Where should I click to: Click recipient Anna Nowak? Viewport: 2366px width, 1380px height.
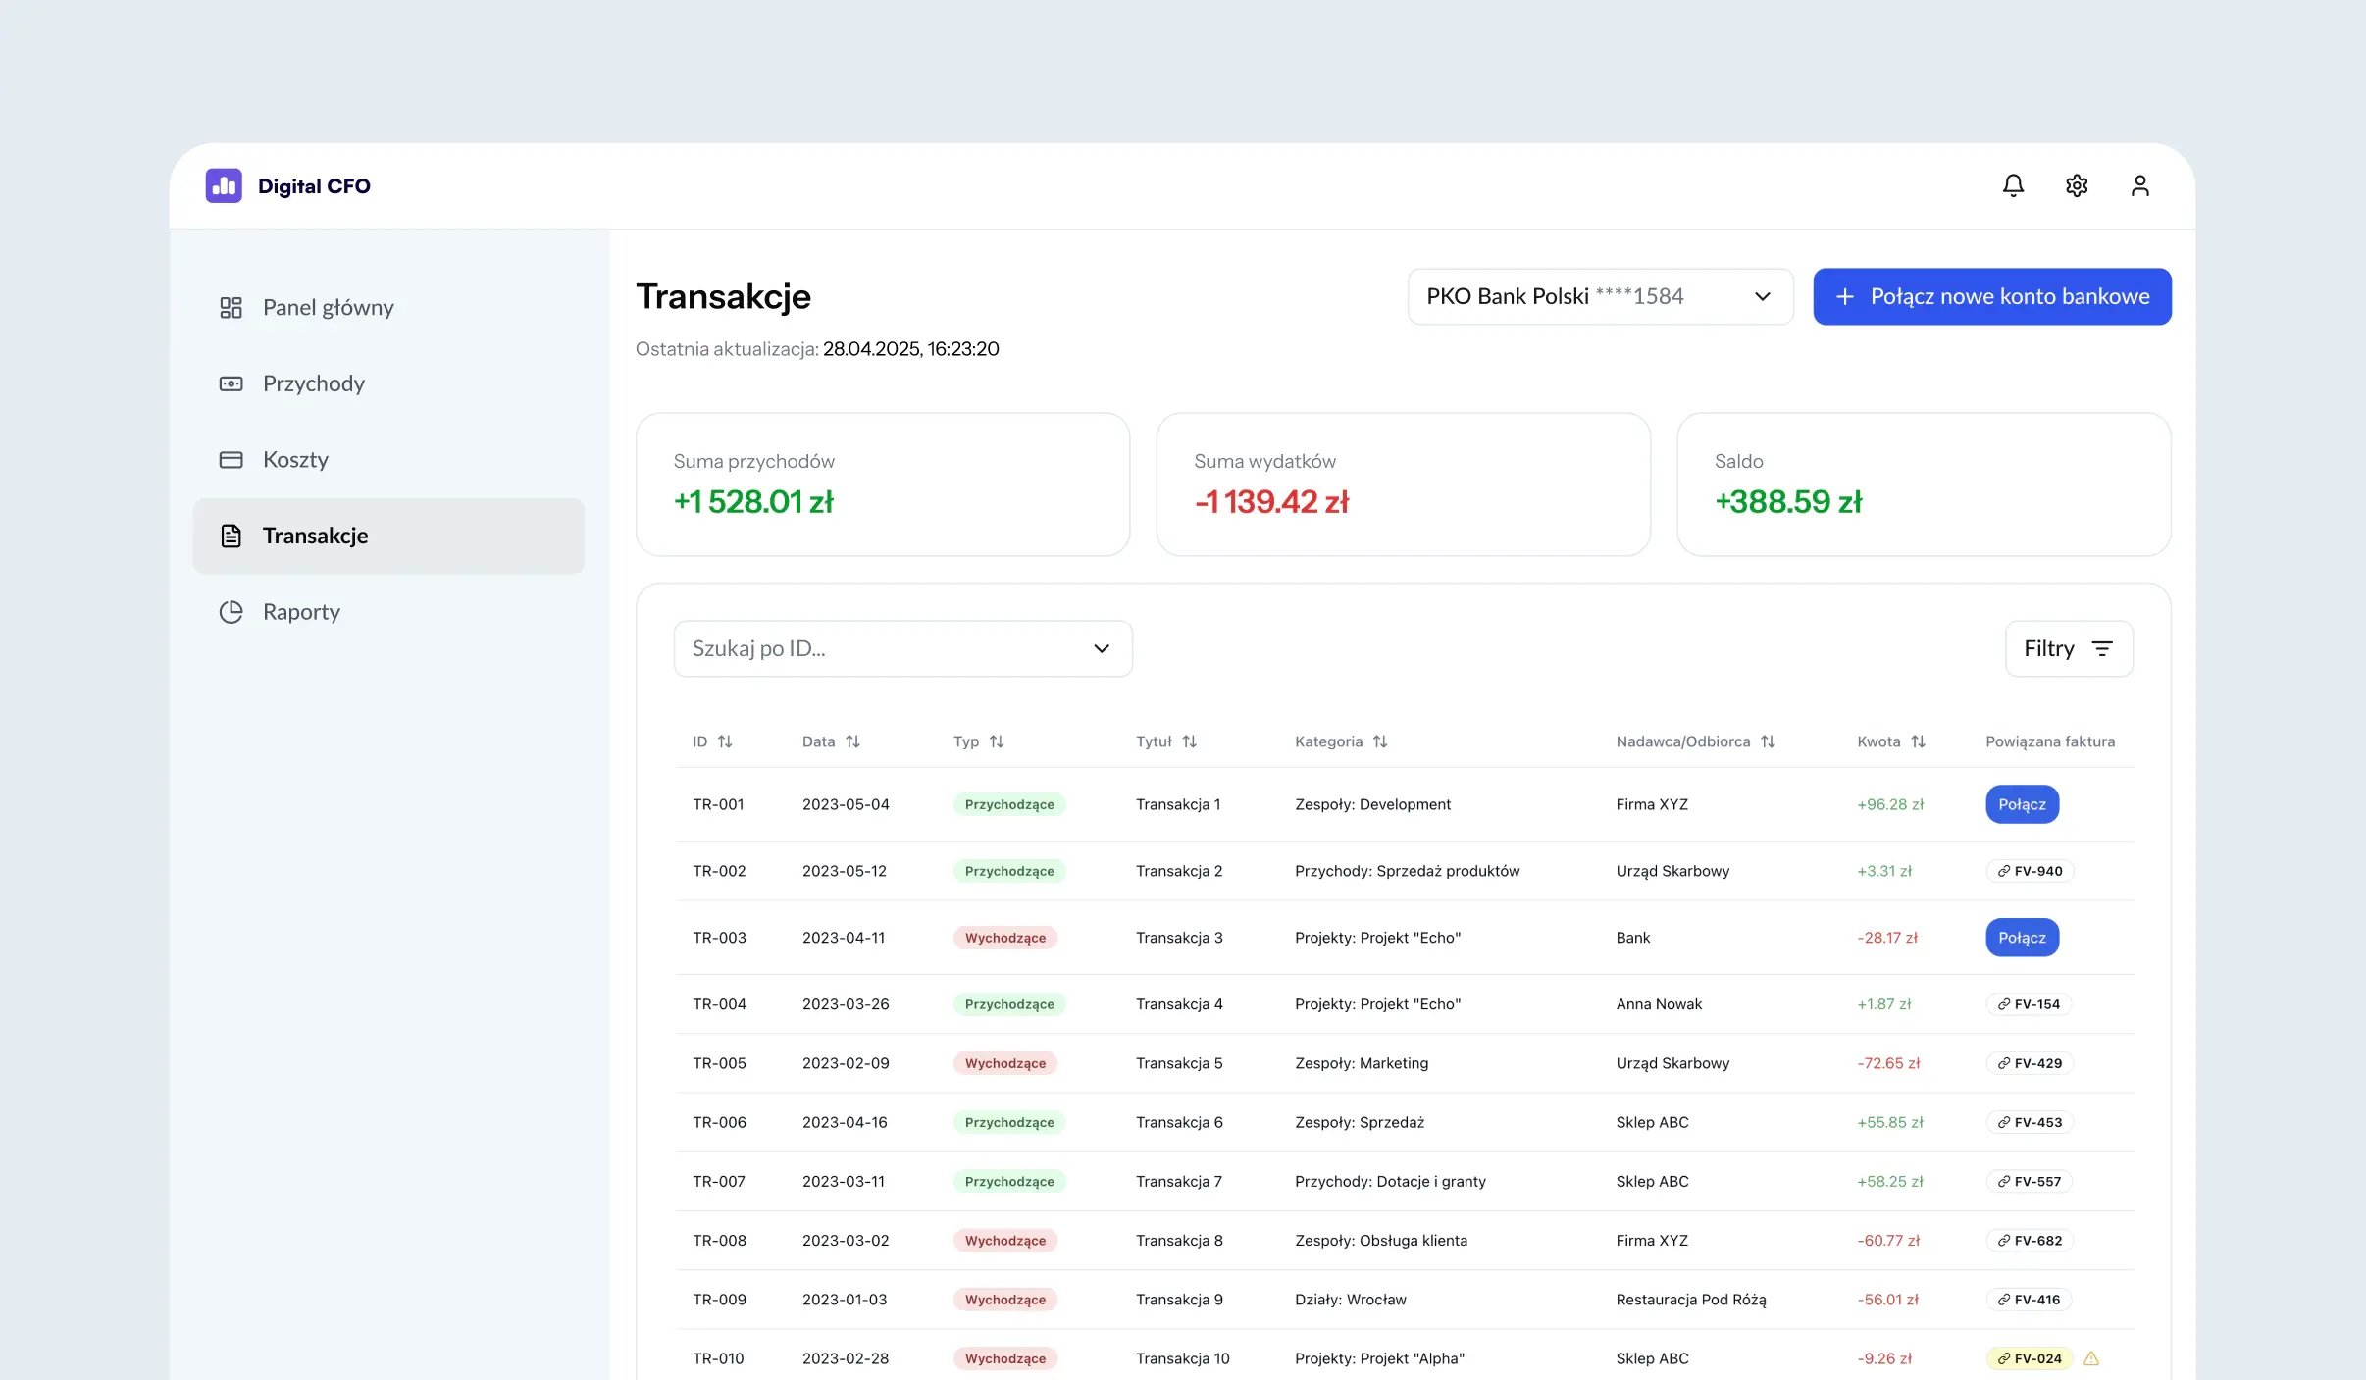pos(1659,1004)
